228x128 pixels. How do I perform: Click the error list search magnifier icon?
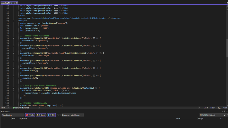point(225,115)
